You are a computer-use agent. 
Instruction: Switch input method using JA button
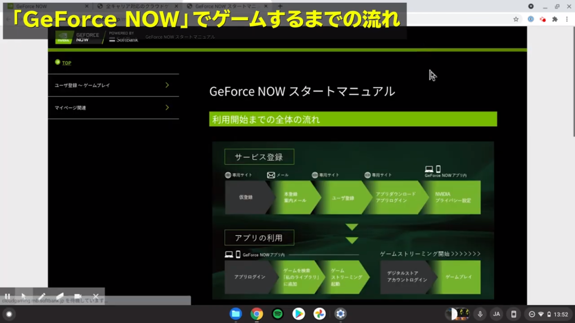tap(496, 314)
